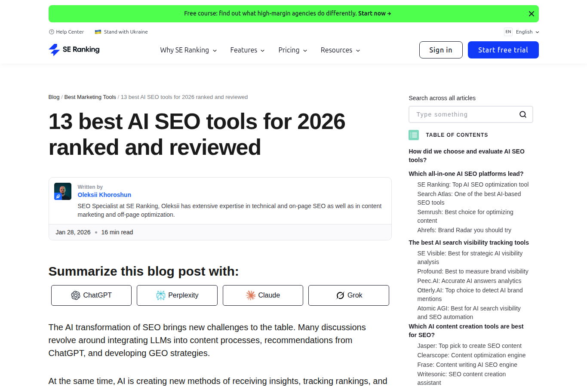Click the Help Center question icon
Viewport: 587px width, 387px height.
click(52, 32)
